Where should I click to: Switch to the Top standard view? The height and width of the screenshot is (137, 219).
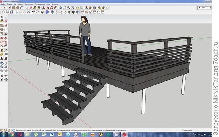pyautogui.click(x=87, y=12)
